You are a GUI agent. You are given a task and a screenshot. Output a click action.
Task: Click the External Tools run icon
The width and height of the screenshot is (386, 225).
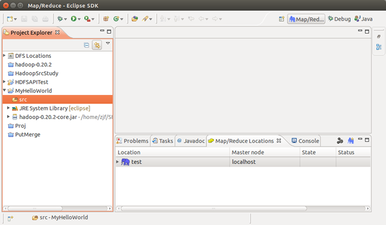pyautogui.click(x=87, y=19)
